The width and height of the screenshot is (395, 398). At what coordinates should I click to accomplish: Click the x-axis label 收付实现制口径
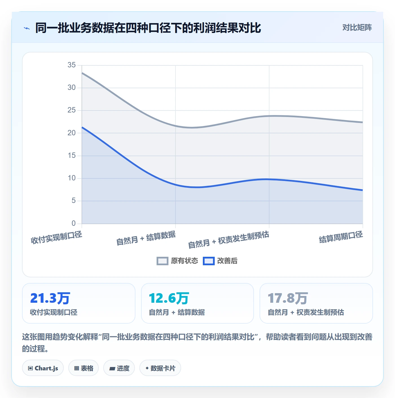(56, 237)
